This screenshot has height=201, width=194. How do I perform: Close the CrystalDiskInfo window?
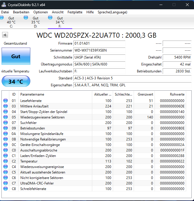pos(187,5)
